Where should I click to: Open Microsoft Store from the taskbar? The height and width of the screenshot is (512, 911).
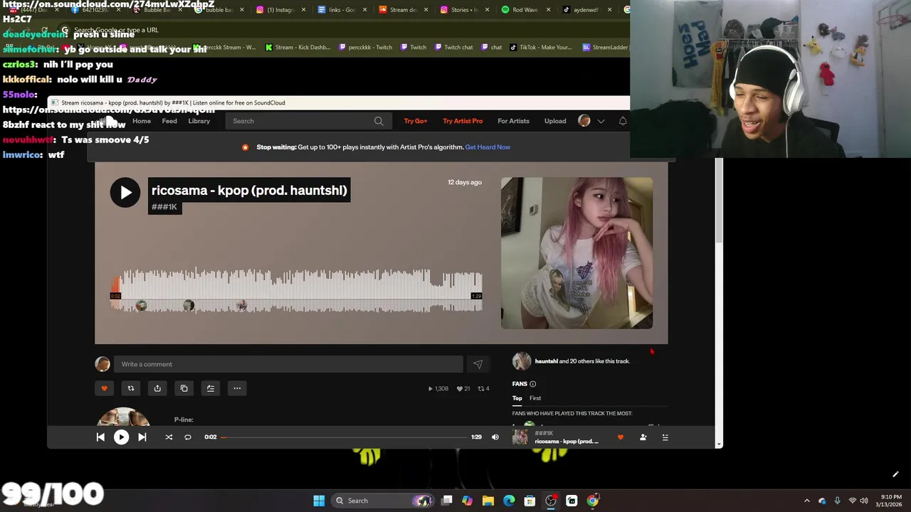pyautogui.click(x=530, y=501)
